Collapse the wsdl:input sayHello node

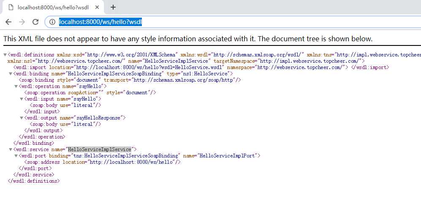pos(22,99)
